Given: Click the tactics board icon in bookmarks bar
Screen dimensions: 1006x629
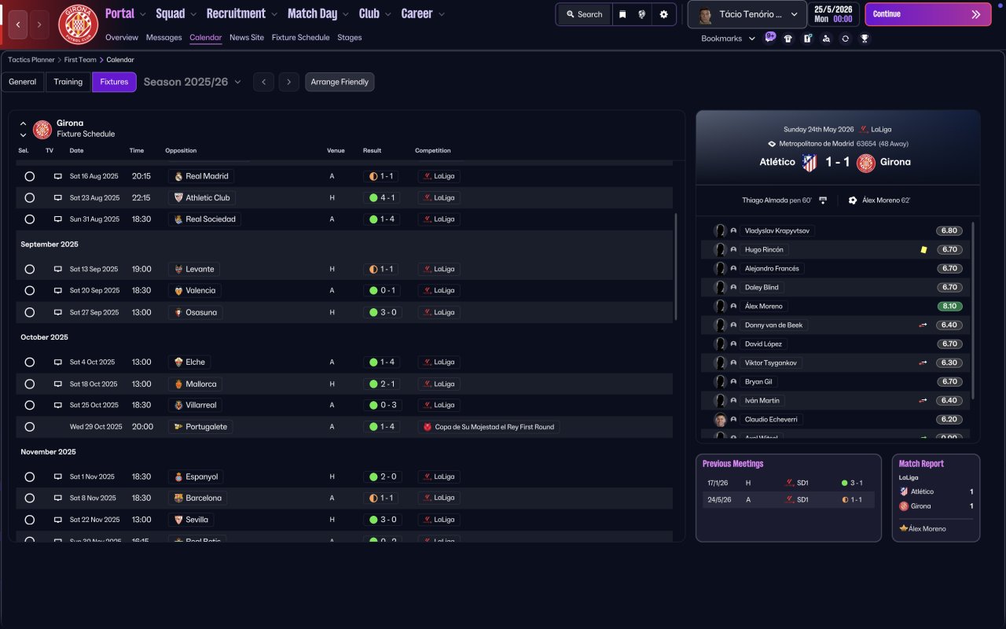Looking at the screenshot, I should pos(807,39).
